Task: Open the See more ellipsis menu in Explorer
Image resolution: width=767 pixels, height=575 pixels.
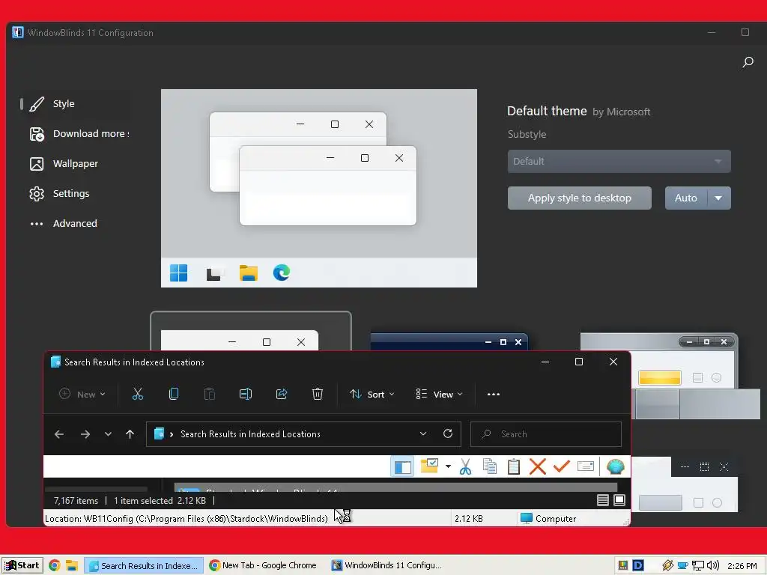Action: 494,394
